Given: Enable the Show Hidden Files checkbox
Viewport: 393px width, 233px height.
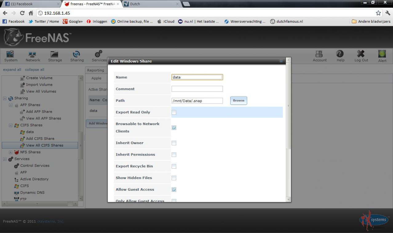Looking at the screenshot, I should [x=174, y=178].
